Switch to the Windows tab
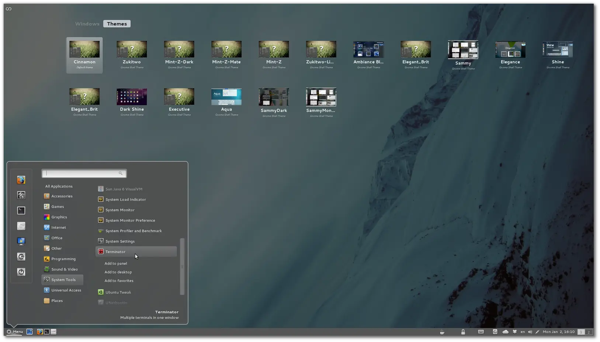Screen dimensions: 600x342 coord(87,24)
